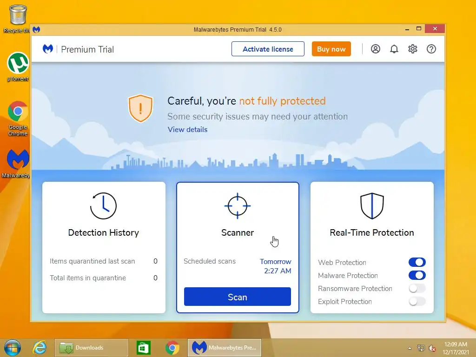Viewport: 476px width, 357px height.
Task: Show hidden tray icons arrow
Action: coord(410,348)
